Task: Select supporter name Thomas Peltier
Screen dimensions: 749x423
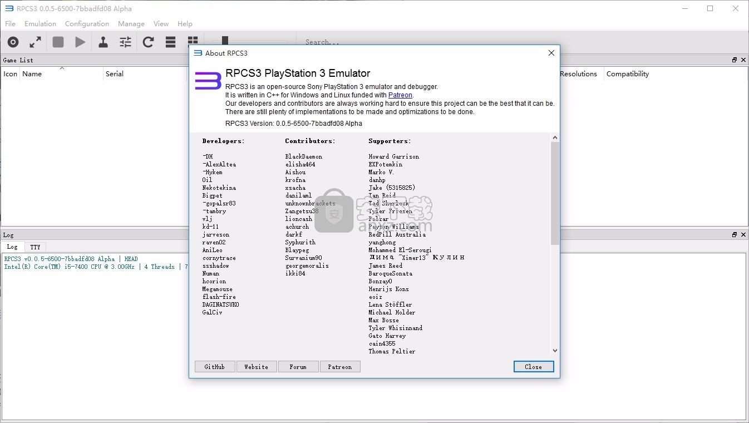Action: (392, 351)
